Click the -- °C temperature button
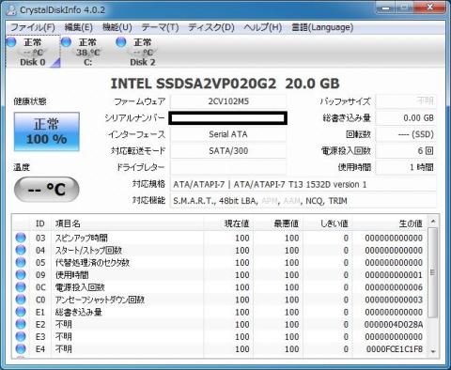The image size is (451, 370). 47,189
